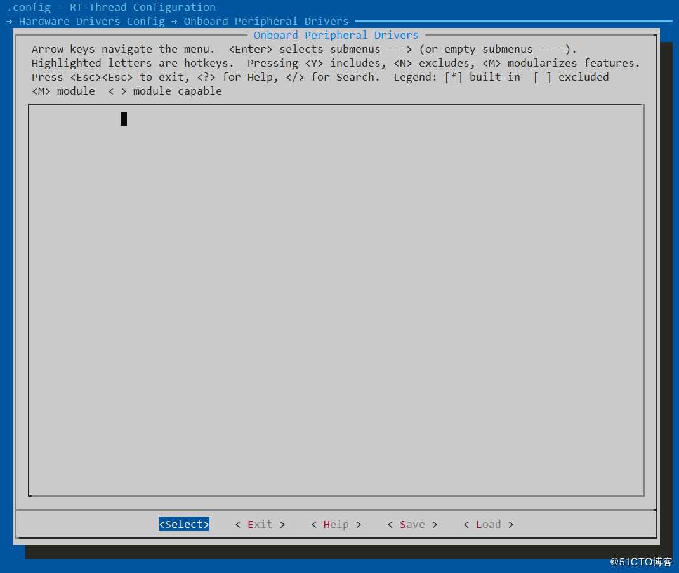The image size is (679, 573).
Task: Open the Help button
Action: click(336, 524)
